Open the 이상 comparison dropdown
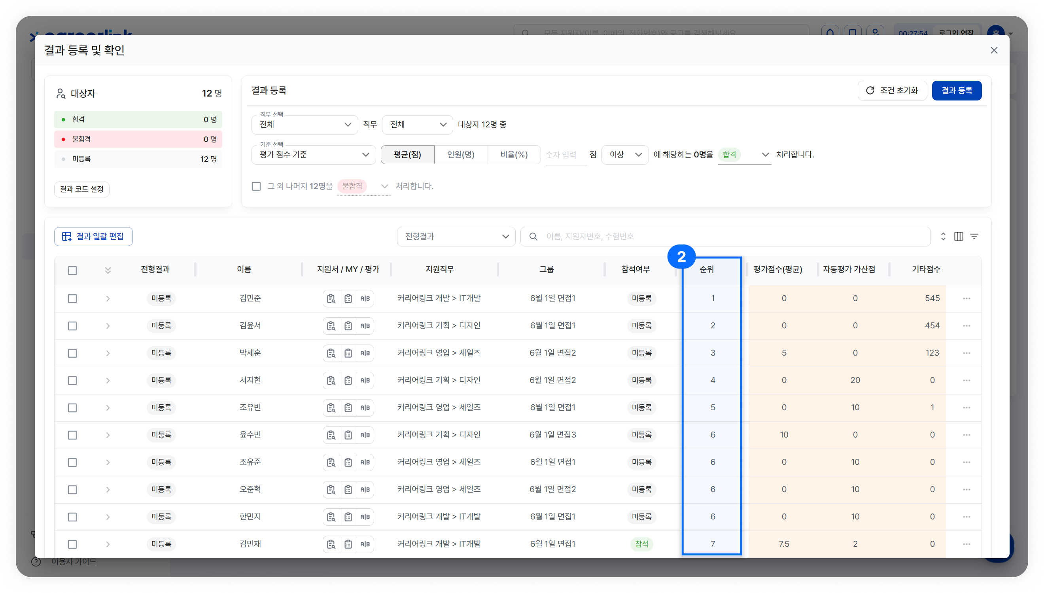The width and height of the screenshot is (1044, 593). (625, 155)
